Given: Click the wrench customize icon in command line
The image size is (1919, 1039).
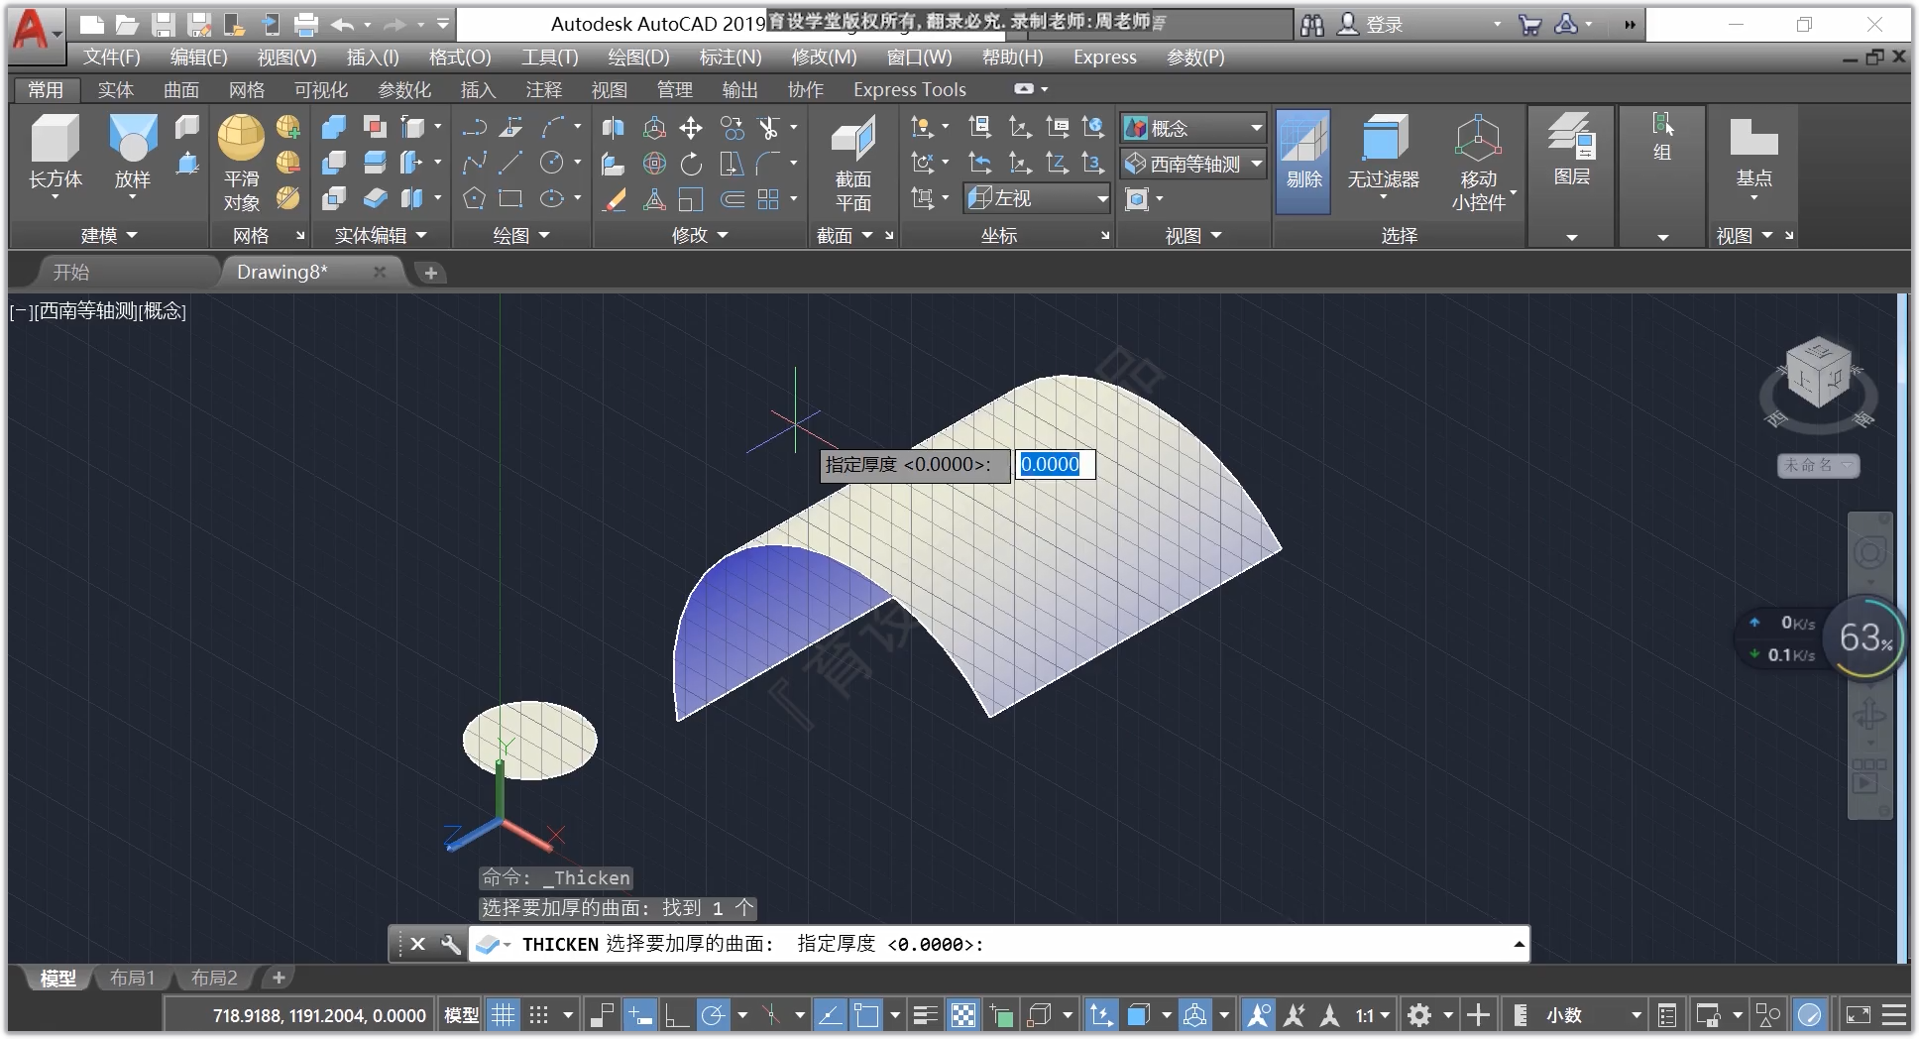Looking at the screenshot, I should [451, 944].
